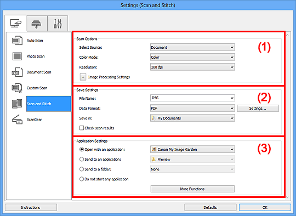This screenshot has height=216, width=296.
Task: Open the Scanning from Operation Panel tab
Action: pyautogui.click(x=37, y=24)
